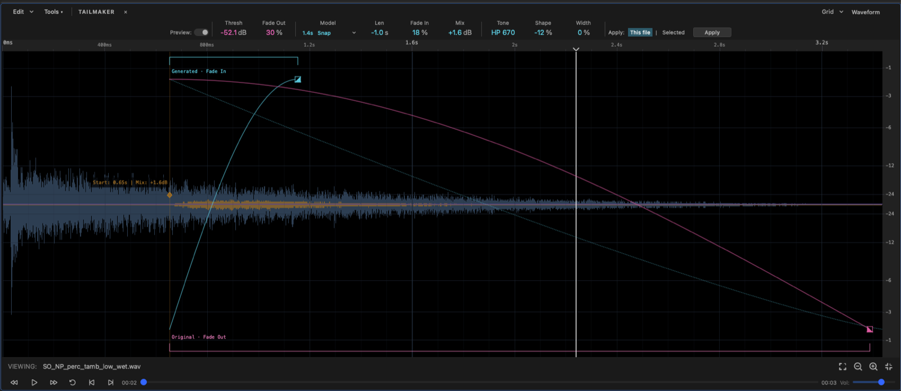Skip to end of the file
Screen dimensions: 901x391
(110, 383)
